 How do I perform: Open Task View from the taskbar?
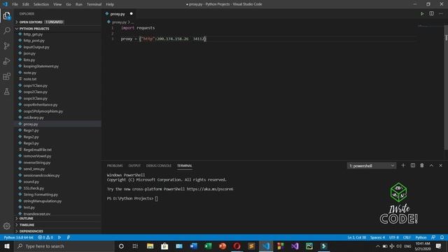pyautogui.click(x=135, y=246)
